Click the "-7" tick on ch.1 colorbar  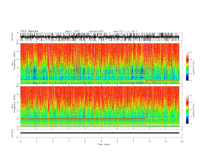191,81
